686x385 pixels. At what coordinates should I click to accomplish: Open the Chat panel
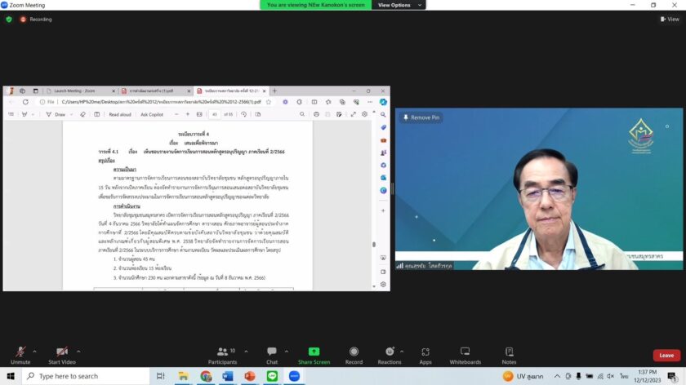271,354
